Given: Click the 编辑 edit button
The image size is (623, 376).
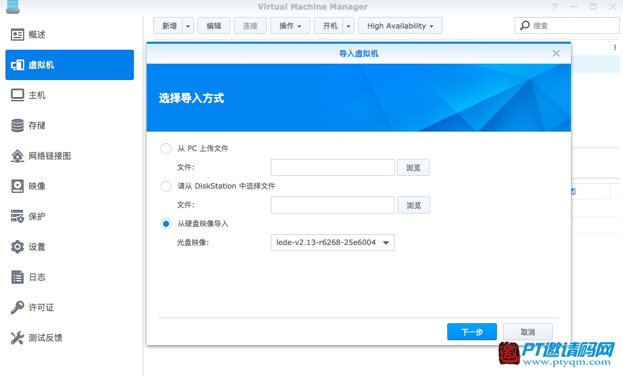Looking at the screenshot, I should (214, 26).
